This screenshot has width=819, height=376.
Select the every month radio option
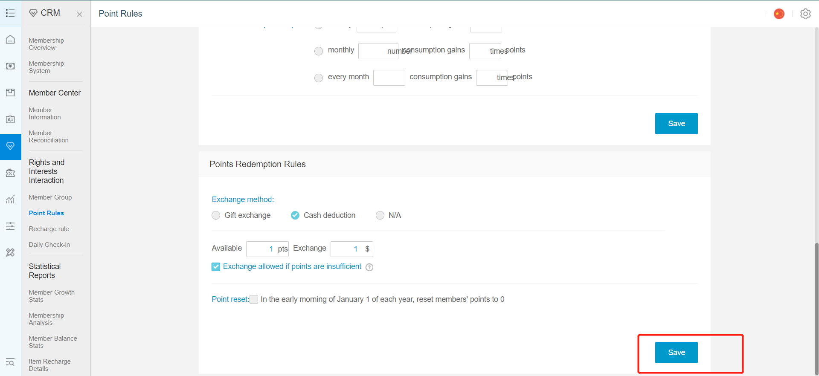click(x=319, y=78)
